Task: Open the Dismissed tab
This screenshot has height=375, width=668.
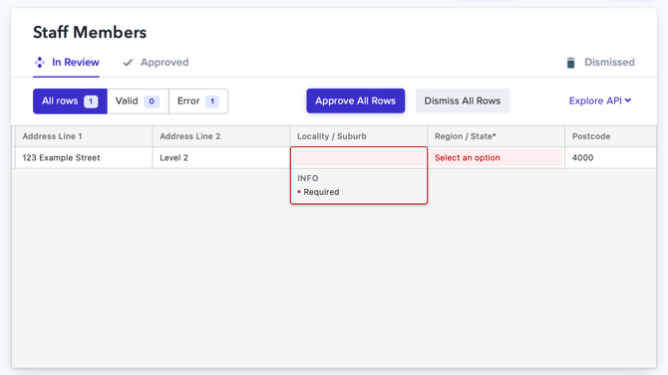Action: click(600, 63)
